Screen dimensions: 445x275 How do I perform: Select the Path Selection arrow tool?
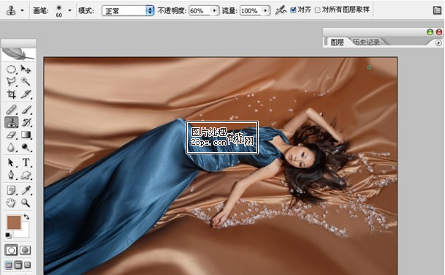[12, 162]
